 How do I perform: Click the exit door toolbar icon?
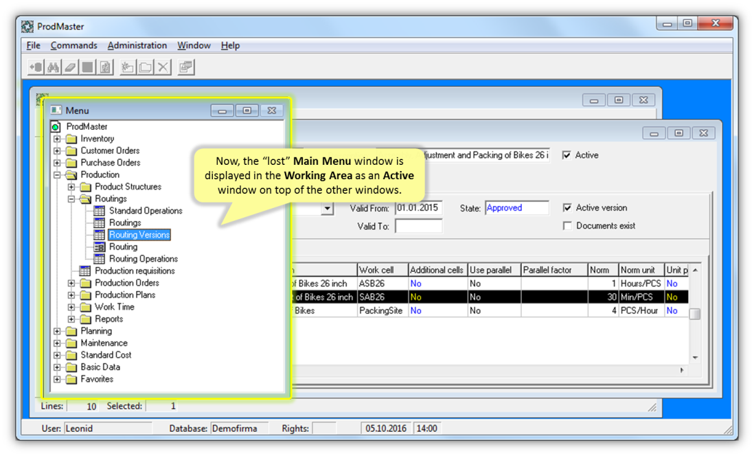[x=36, y=67]
